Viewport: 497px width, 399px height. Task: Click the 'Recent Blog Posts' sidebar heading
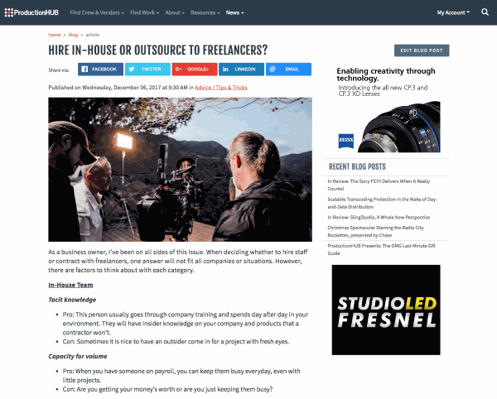[357, 166]
